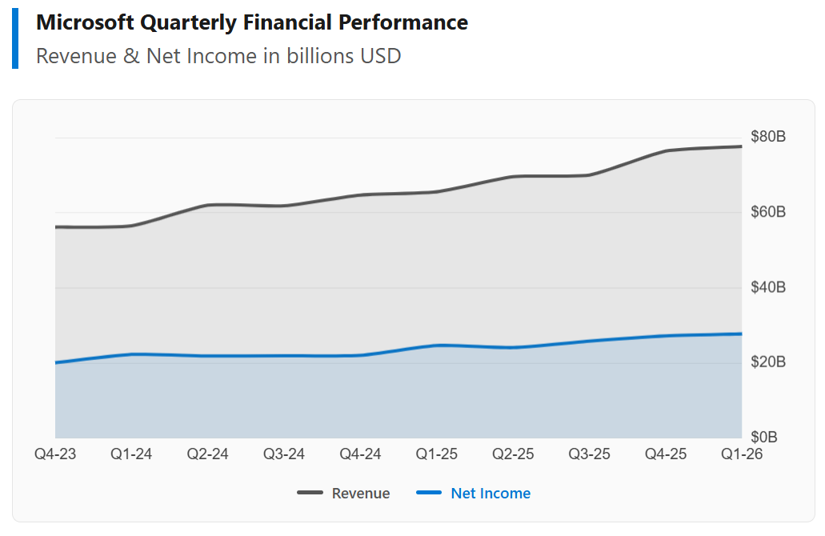Pick the Q2-25 axis label
Image resolution: width=825 pixels, height=536 pixels.
click(513, 454)
